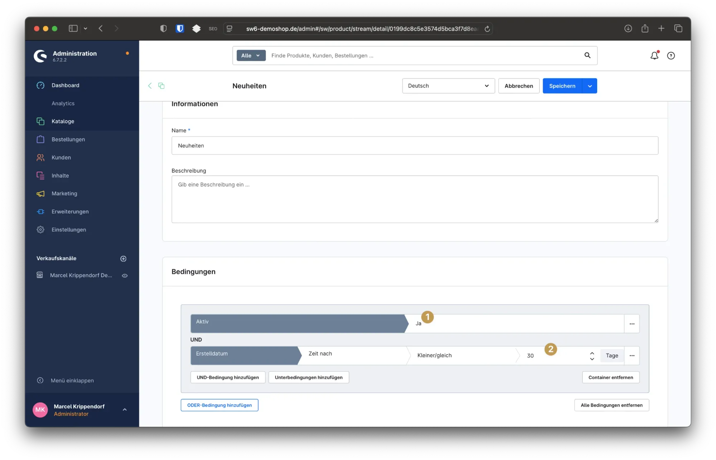Click the search magnifier icon
Viewport: 716px width, 460px height.
pyautogui.click(x=587, y=55)
